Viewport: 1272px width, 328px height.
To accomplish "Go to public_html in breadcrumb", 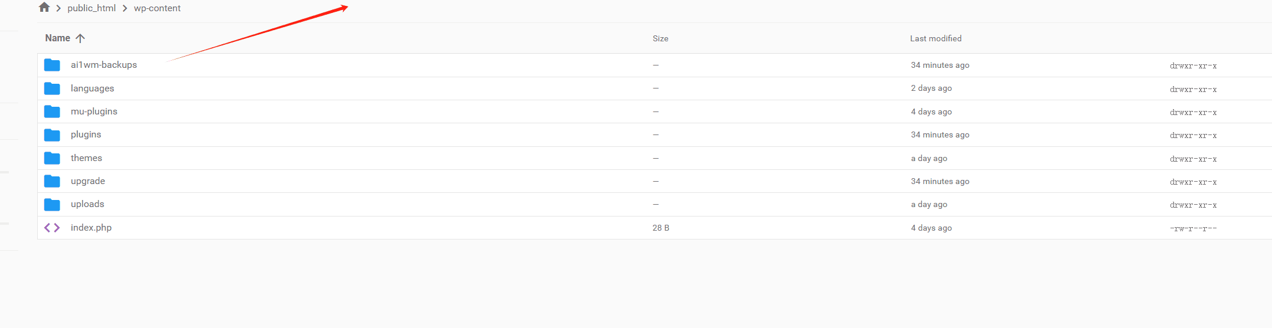I will (x=91, y=8).
